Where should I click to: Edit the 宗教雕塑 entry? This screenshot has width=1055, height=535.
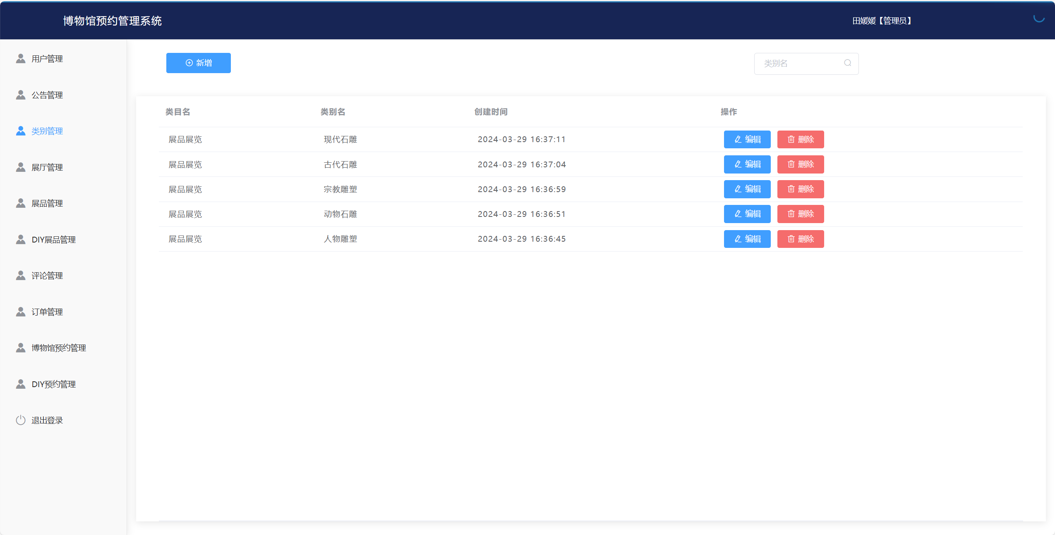point(747,189)
